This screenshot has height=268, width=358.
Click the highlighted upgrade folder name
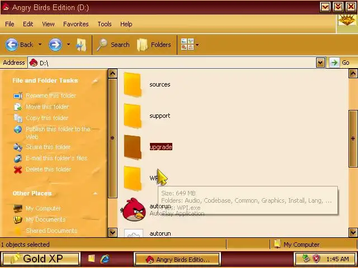[161, 147]
